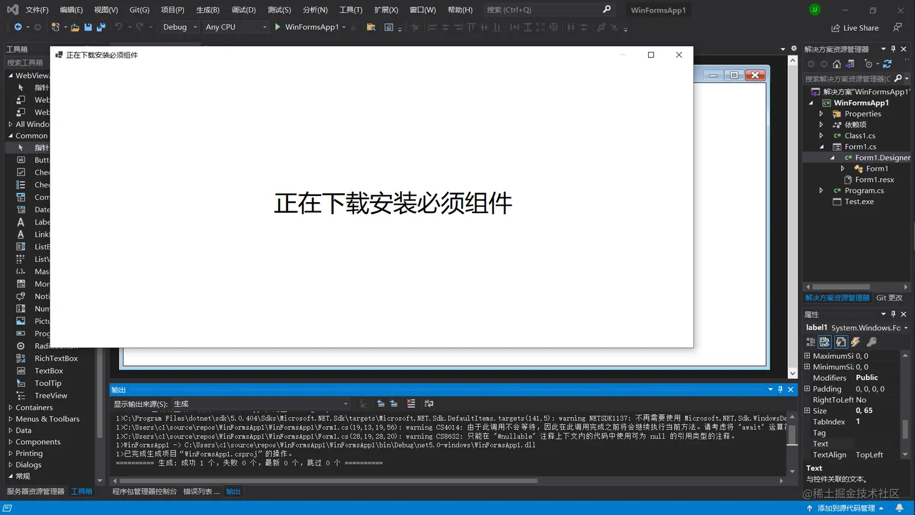Open the output source dropdown showing 生成
The height and width of the screenshot is (515, 915).
[261, 404]
